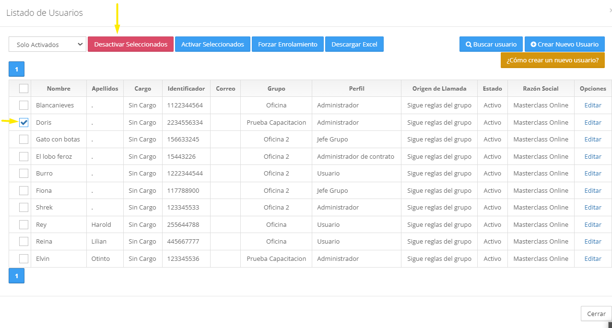Select the checkbox for Shrek
Image resolution: width=612 pixels, height=328 pixels.
coord(24,208)
